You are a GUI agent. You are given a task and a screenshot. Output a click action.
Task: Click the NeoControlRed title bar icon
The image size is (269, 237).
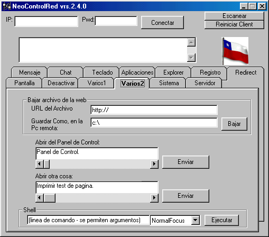click(x=7, y=6)
